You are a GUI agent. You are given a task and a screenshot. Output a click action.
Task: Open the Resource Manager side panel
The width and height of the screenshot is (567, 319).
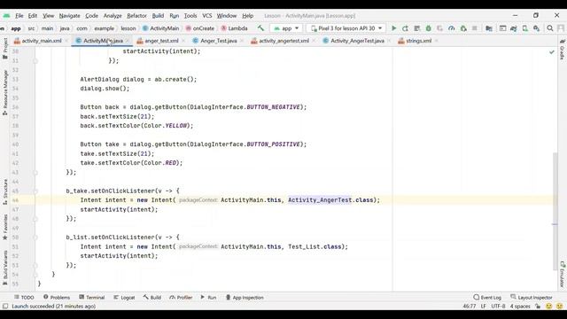click(x=5, y=93)
